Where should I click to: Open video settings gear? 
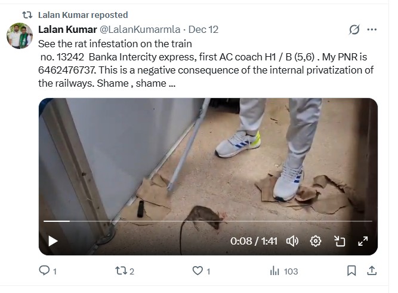(x=316, y=241)
